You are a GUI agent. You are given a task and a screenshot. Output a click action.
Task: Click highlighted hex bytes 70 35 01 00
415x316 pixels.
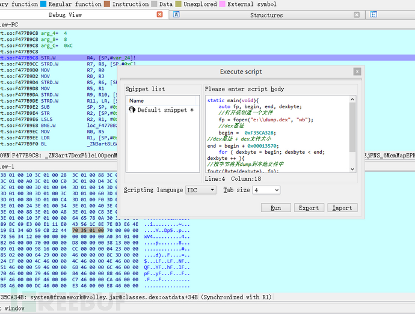[x=88, y=230]
